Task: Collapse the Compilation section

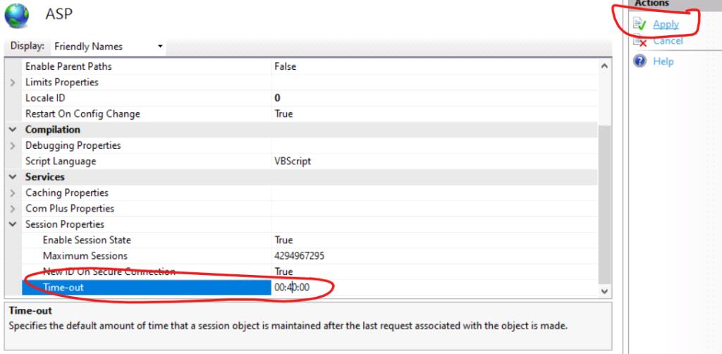Action: (13, 130)
